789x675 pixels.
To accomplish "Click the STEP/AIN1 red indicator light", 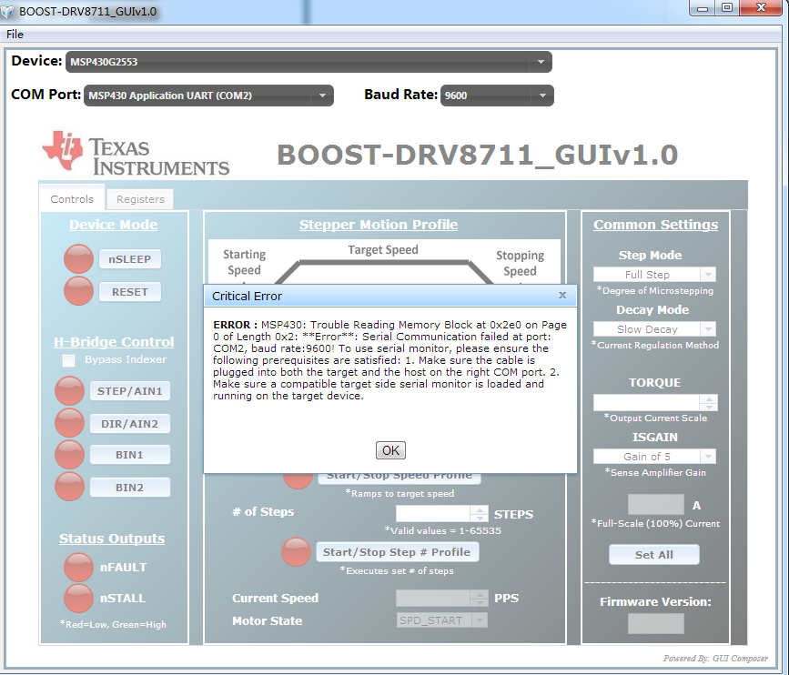I will (x=69, y=391).
